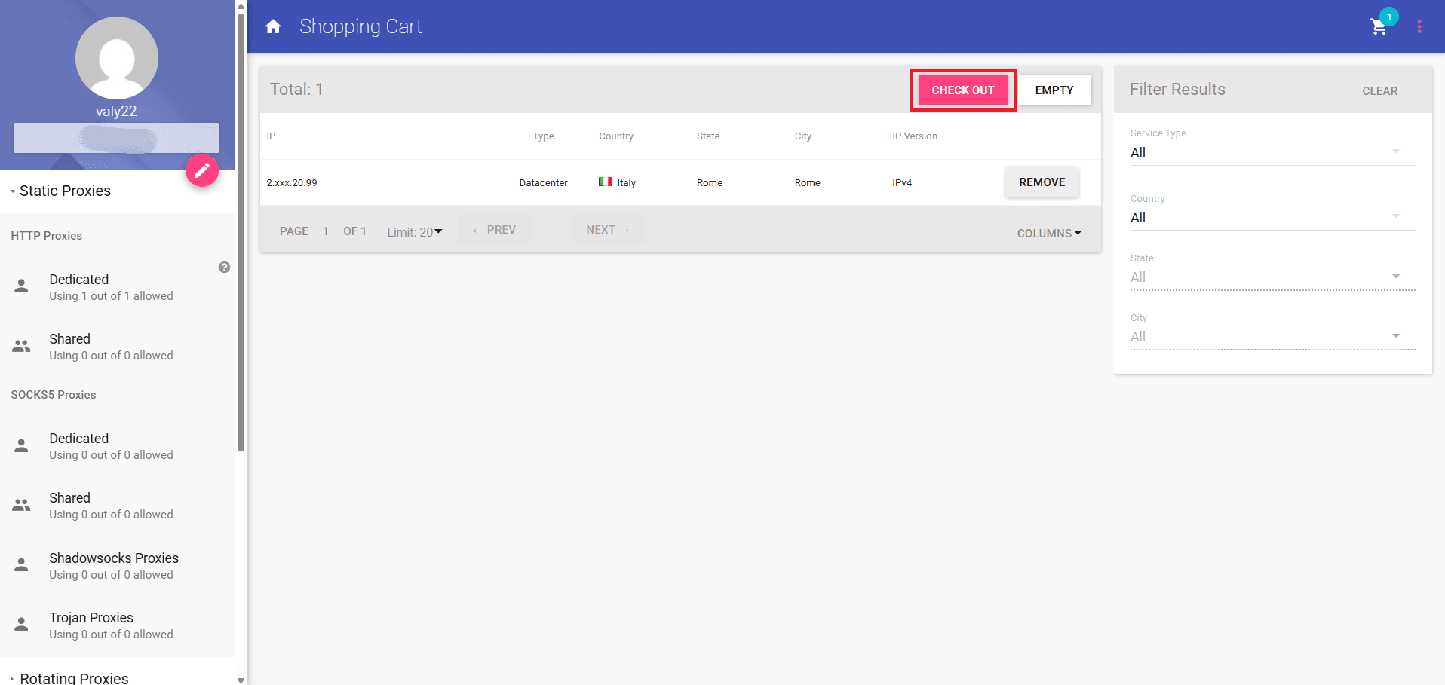
Task: Click the Trojan Proxies user icon
Action: (x=20, y=624)
